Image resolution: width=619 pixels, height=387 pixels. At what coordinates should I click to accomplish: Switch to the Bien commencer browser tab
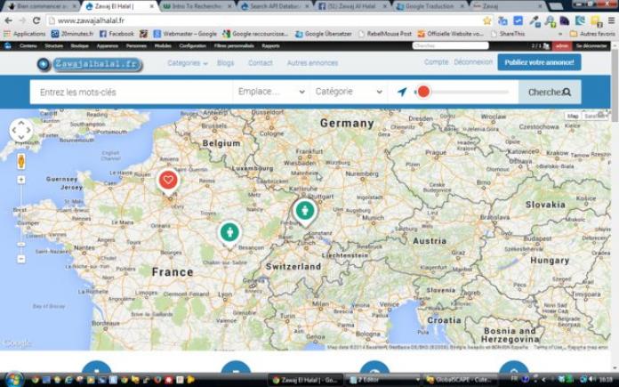tap(40, 6)
